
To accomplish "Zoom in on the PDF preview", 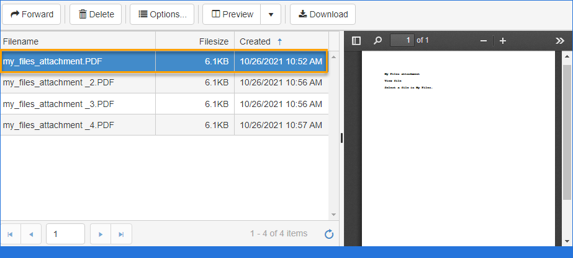I will tap(503, 41).
